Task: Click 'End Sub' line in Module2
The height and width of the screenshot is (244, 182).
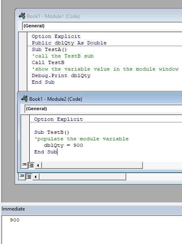Action: (x=46, y=152)
